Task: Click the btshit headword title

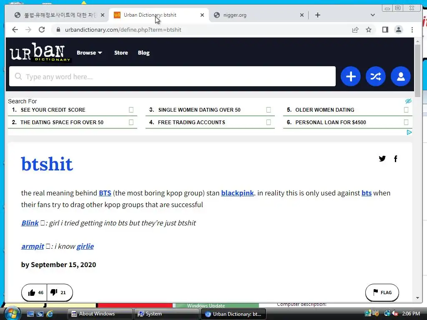Action: (x=47, y=164)
